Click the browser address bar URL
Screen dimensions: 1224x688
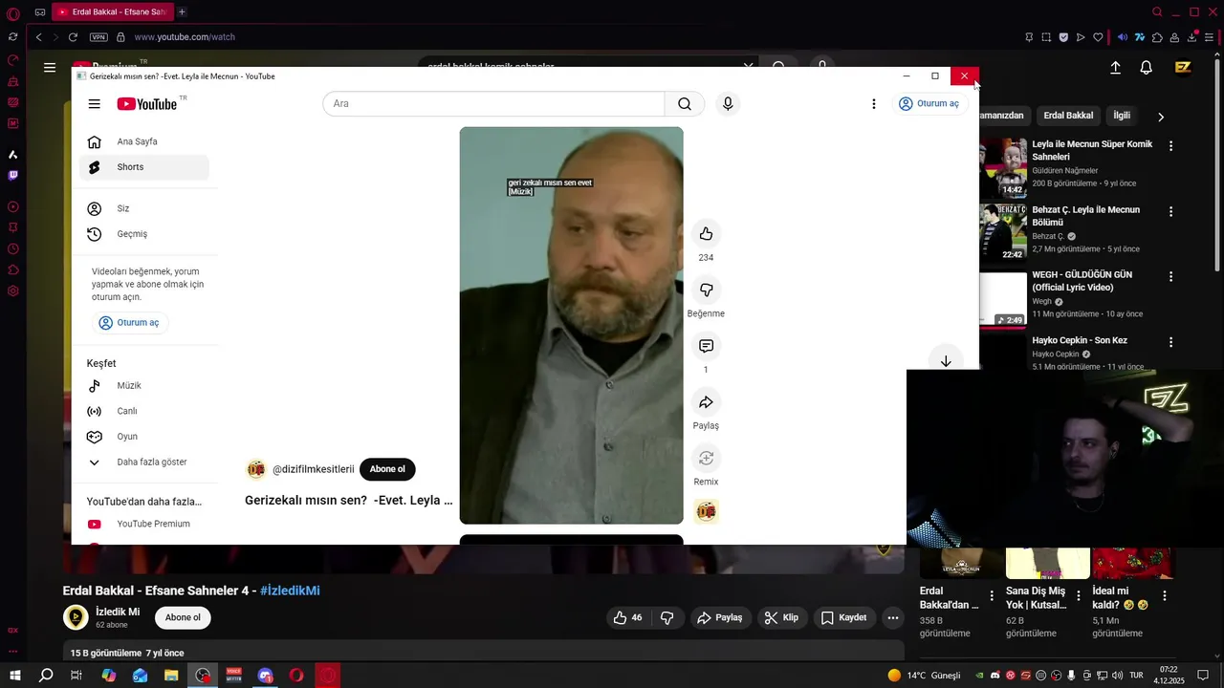(x=185, y=37)
